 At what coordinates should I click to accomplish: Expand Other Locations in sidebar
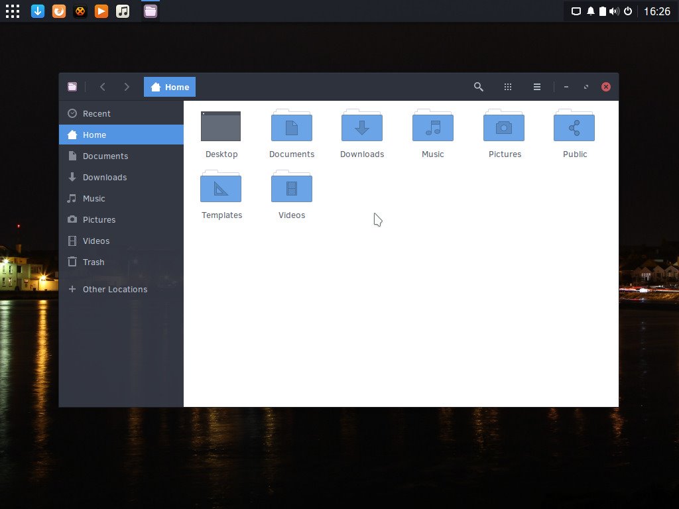point(114,289)
